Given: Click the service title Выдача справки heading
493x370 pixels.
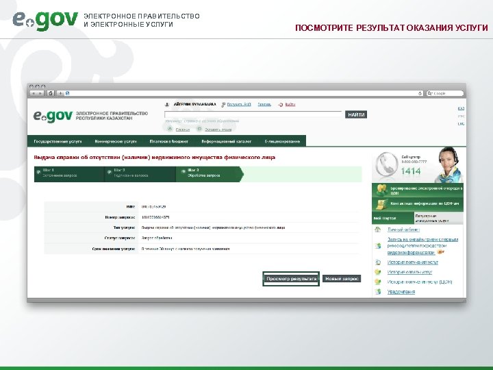Looking at the screenshot, I should point(154,158).
